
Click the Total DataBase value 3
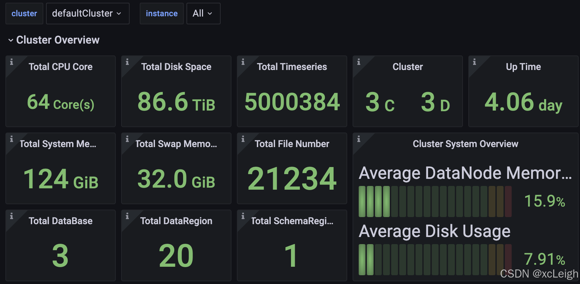pyautogui.click(x=60, y=256)
